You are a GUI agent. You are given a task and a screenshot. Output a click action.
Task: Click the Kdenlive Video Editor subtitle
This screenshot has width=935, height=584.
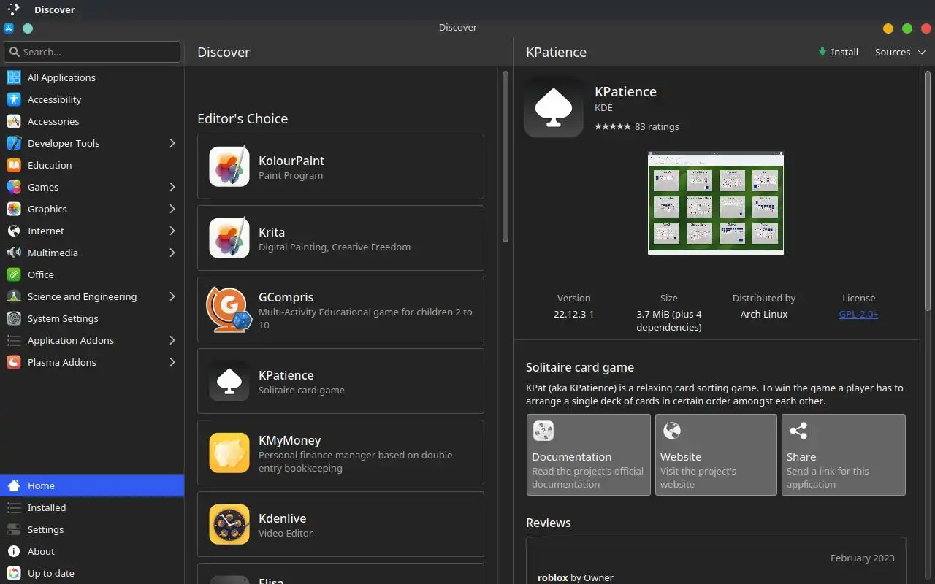point(286,533)
